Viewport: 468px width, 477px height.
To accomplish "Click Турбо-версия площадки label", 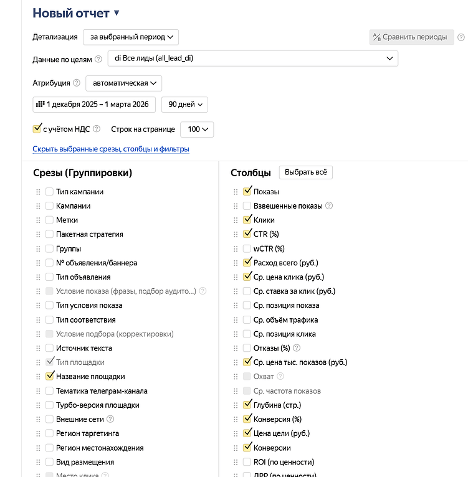I will coord(97,405).
